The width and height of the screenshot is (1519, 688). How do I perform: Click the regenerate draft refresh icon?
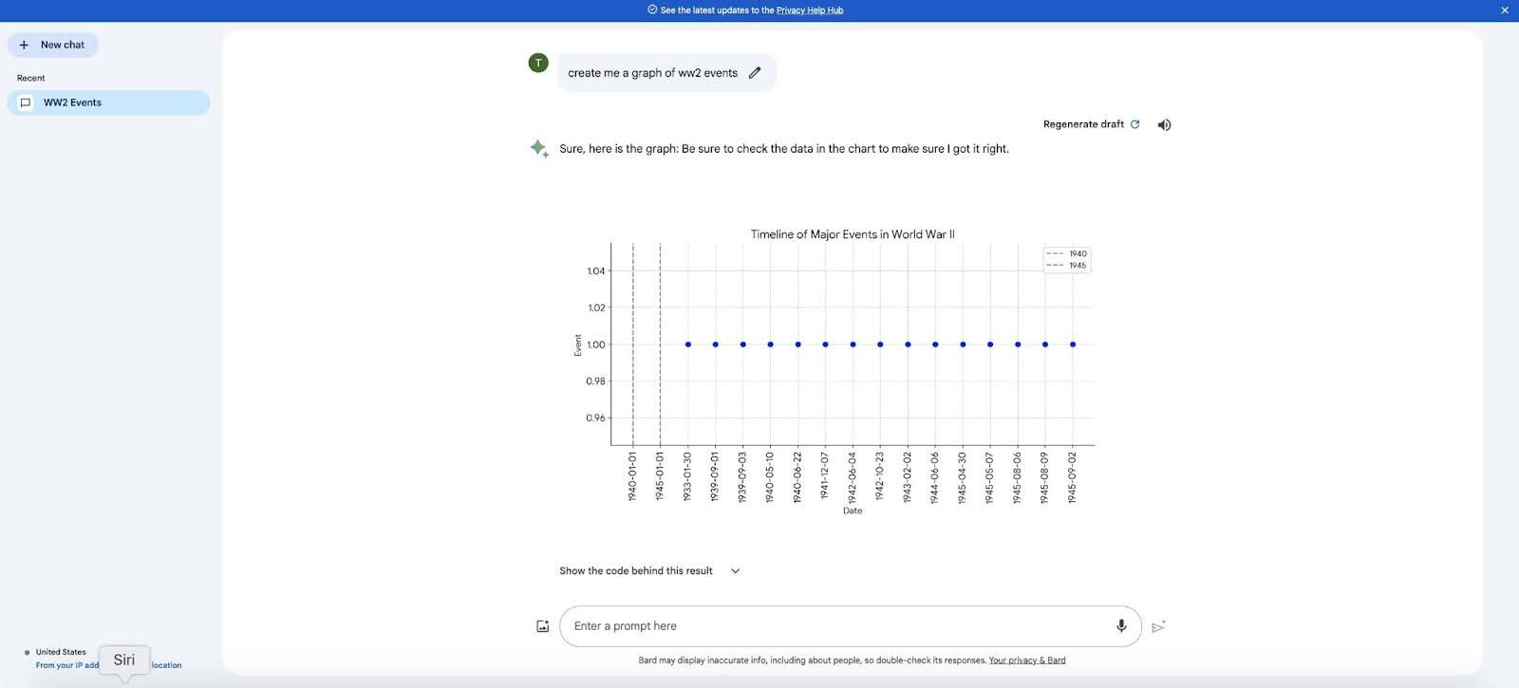click(1135, 124)
